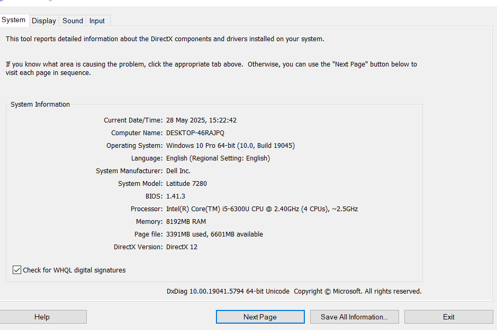
Task: Click the Dell Inc. manufacturer value
Action: click(178, 171)
